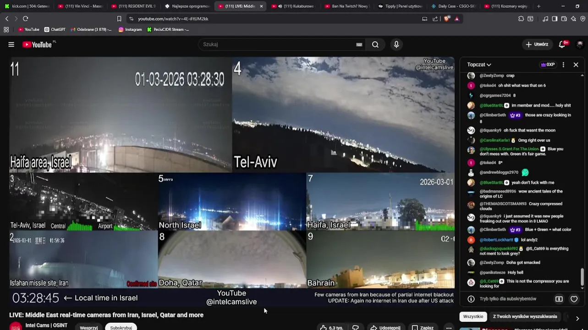588x330 pixels.
Task: Click the Udostępnij share button
Action: [x=385, y=327]
